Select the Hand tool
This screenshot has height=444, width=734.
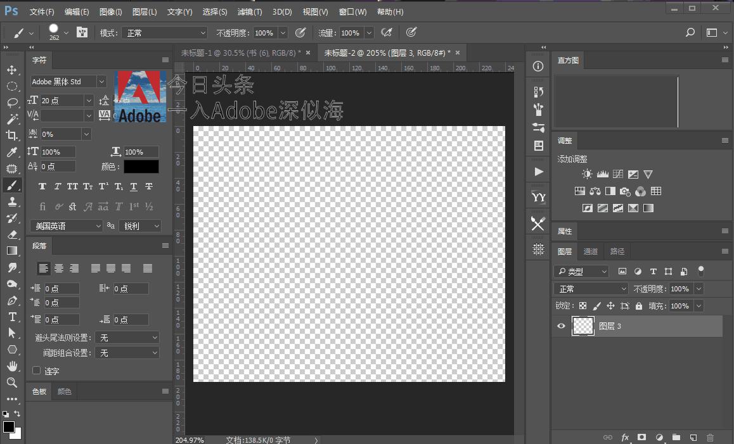click(x=11, y=366)
